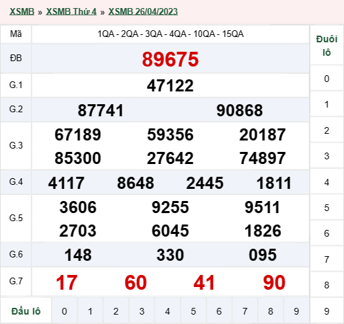The image size is (344, 324).
Task: Select Đầu lô digit 4
Action: 167,311
